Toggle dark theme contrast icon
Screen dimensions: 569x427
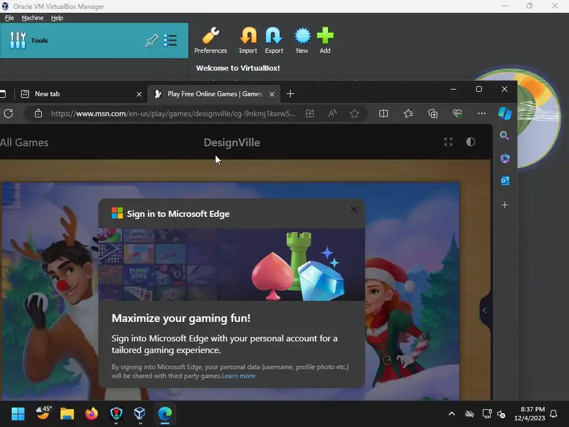(x=471, y=142)
